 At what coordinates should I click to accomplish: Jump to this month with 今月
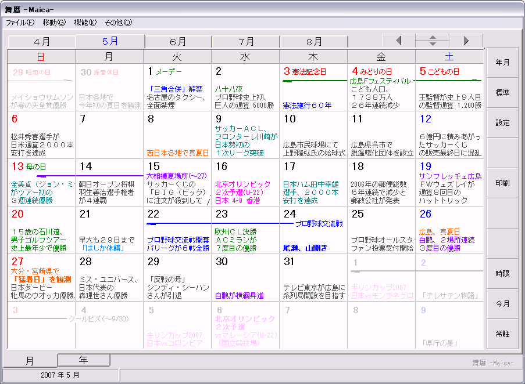pos(502,304)
